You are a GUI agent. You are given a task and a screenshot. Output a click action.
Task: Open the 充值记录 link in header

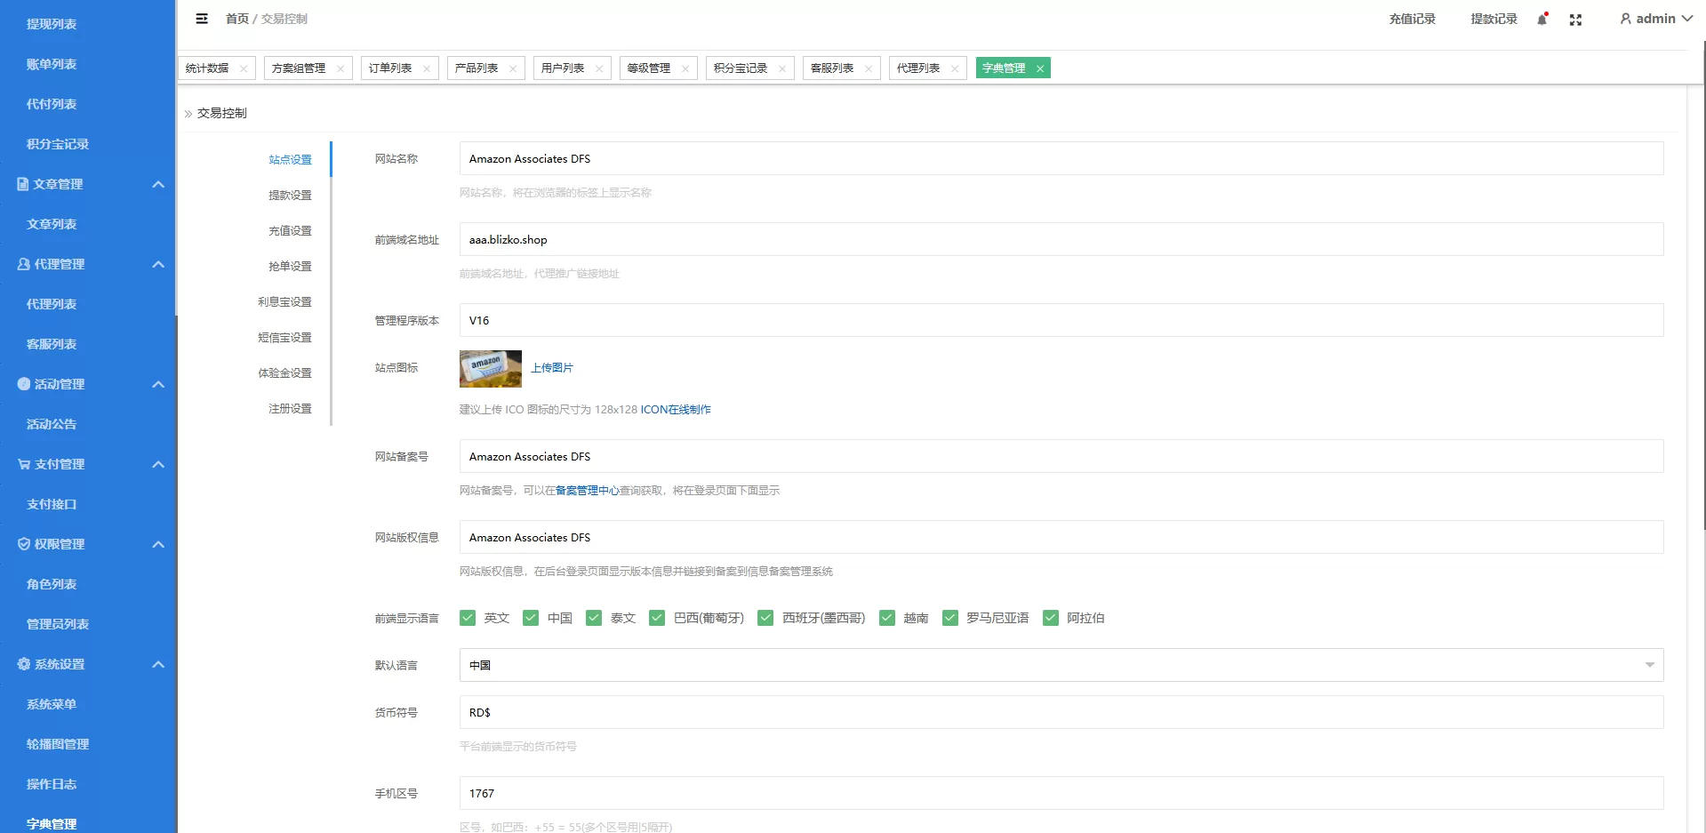pyautogui.click(x=1412, y=19)
